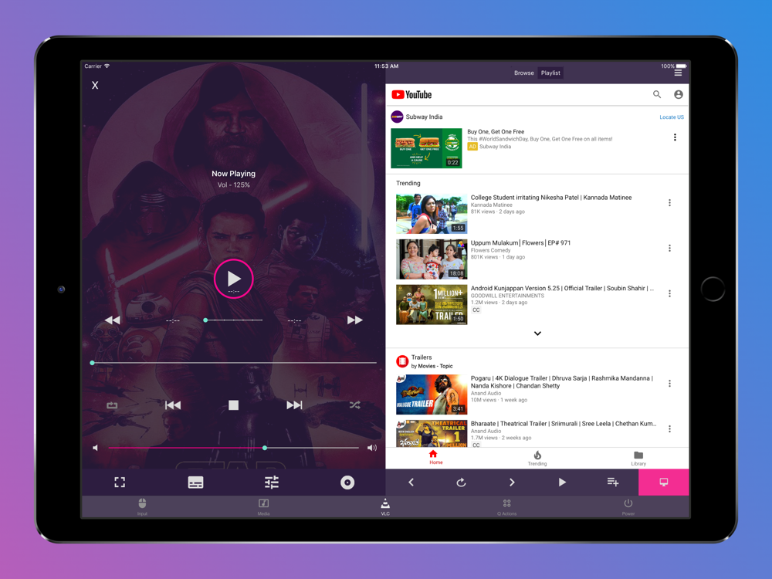Open the YouTube account icon
This screenshot has width=772, height=579.
[x=679, y=94]
